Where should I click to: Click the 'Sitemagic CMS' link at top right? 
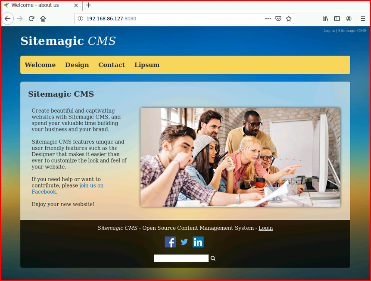[x=352, y=30]
